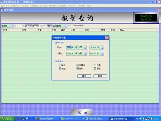Toggle the 未确认 filter checkbox
The width and height of the screenshot is (161, 121).
[77, 65]
